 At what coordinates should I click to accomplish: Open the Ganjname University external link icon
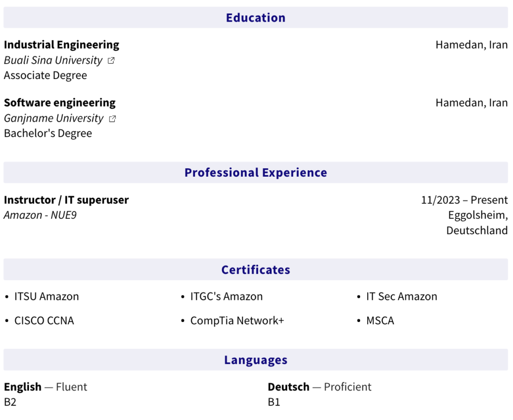pyautogui.click(x=112, y=119)
